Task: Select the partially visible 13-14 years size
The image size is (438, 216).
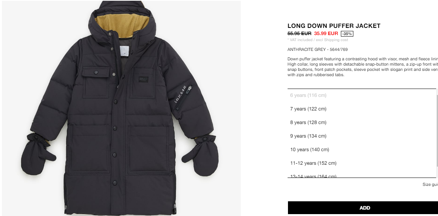Action: pos(362,175)
